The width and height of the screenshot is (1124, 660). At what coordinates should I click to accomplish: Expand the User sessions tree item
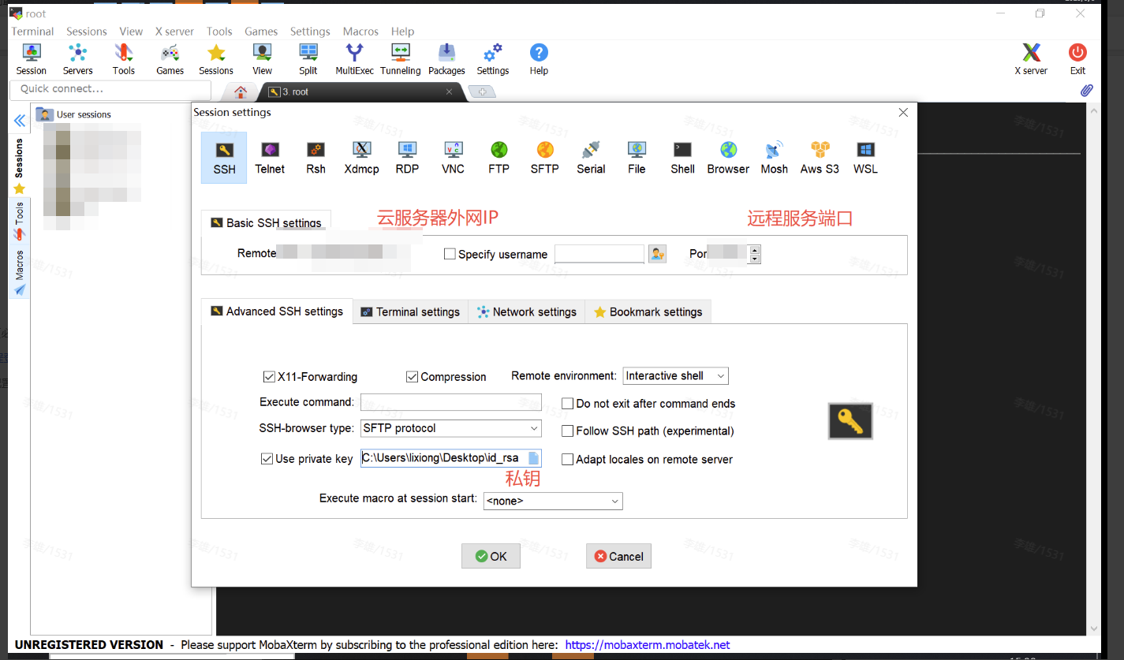click(x=73, y=114)
